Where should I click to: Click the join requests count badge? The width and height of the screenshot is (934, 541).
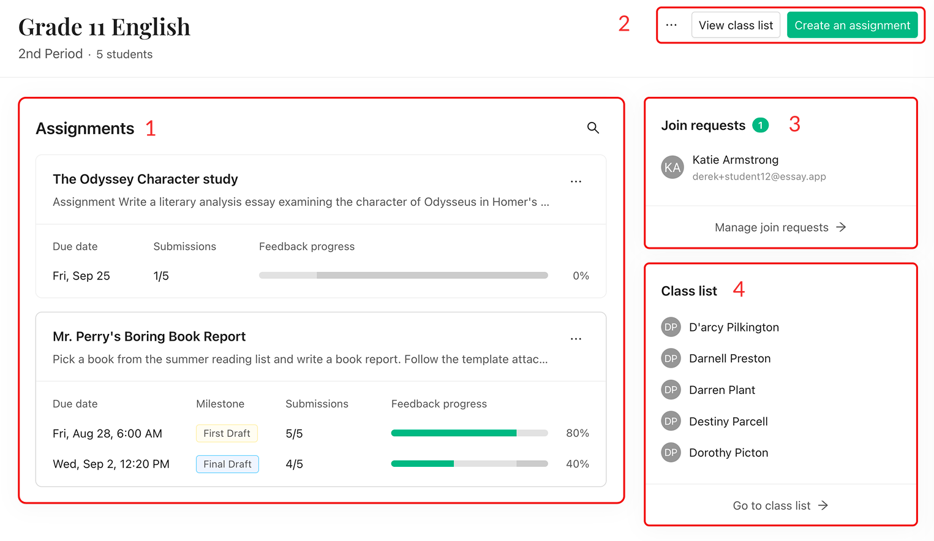click(760, 126)
